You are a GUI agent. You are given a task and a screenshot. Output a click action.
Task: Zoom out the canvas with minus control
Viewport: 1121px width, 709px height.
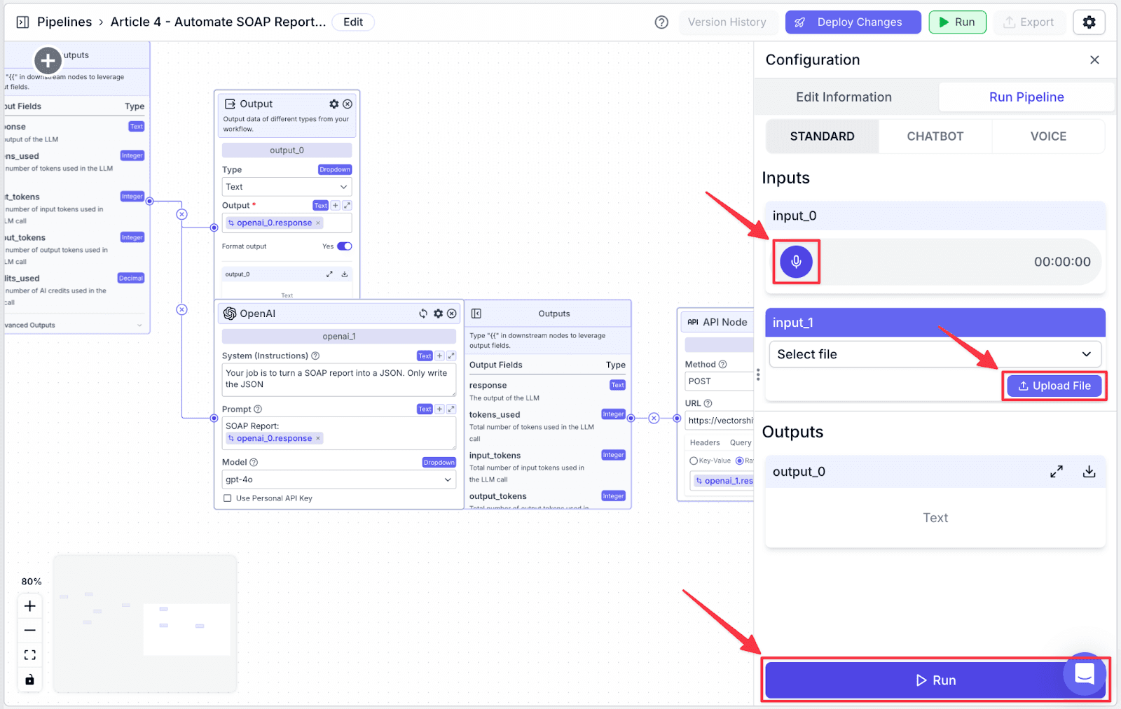[x=29, y=631]
